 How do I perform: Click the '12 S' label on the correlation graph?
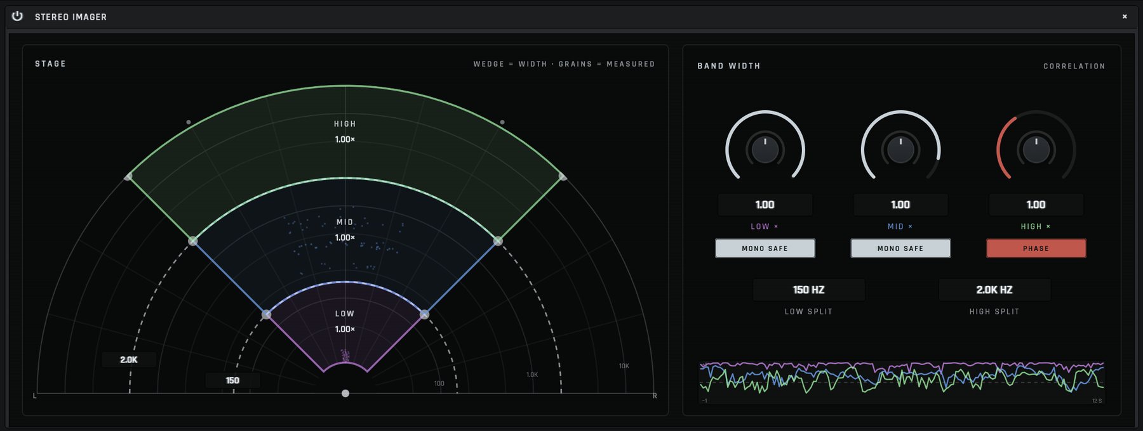1097,401
